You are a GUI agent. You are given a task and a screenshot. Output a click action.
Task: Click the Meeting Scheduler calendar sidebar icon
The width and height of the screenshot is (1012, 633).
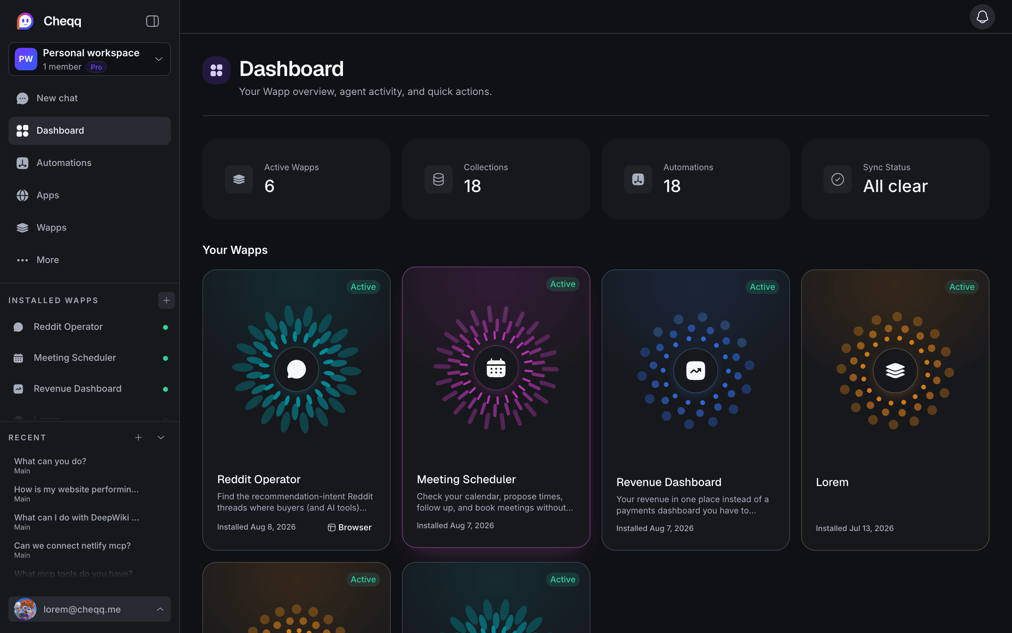pos(18,358)
